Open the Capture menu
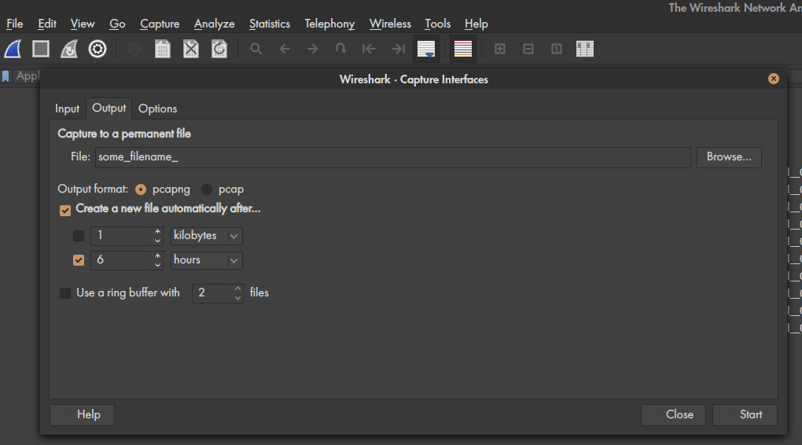Screen dimensions: 802x445 [160, 24]
